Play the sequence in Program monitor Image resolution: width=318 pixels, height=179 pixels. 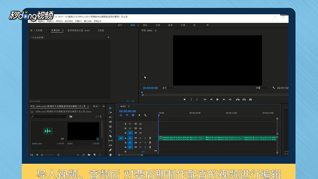click(x=218, y=99)
